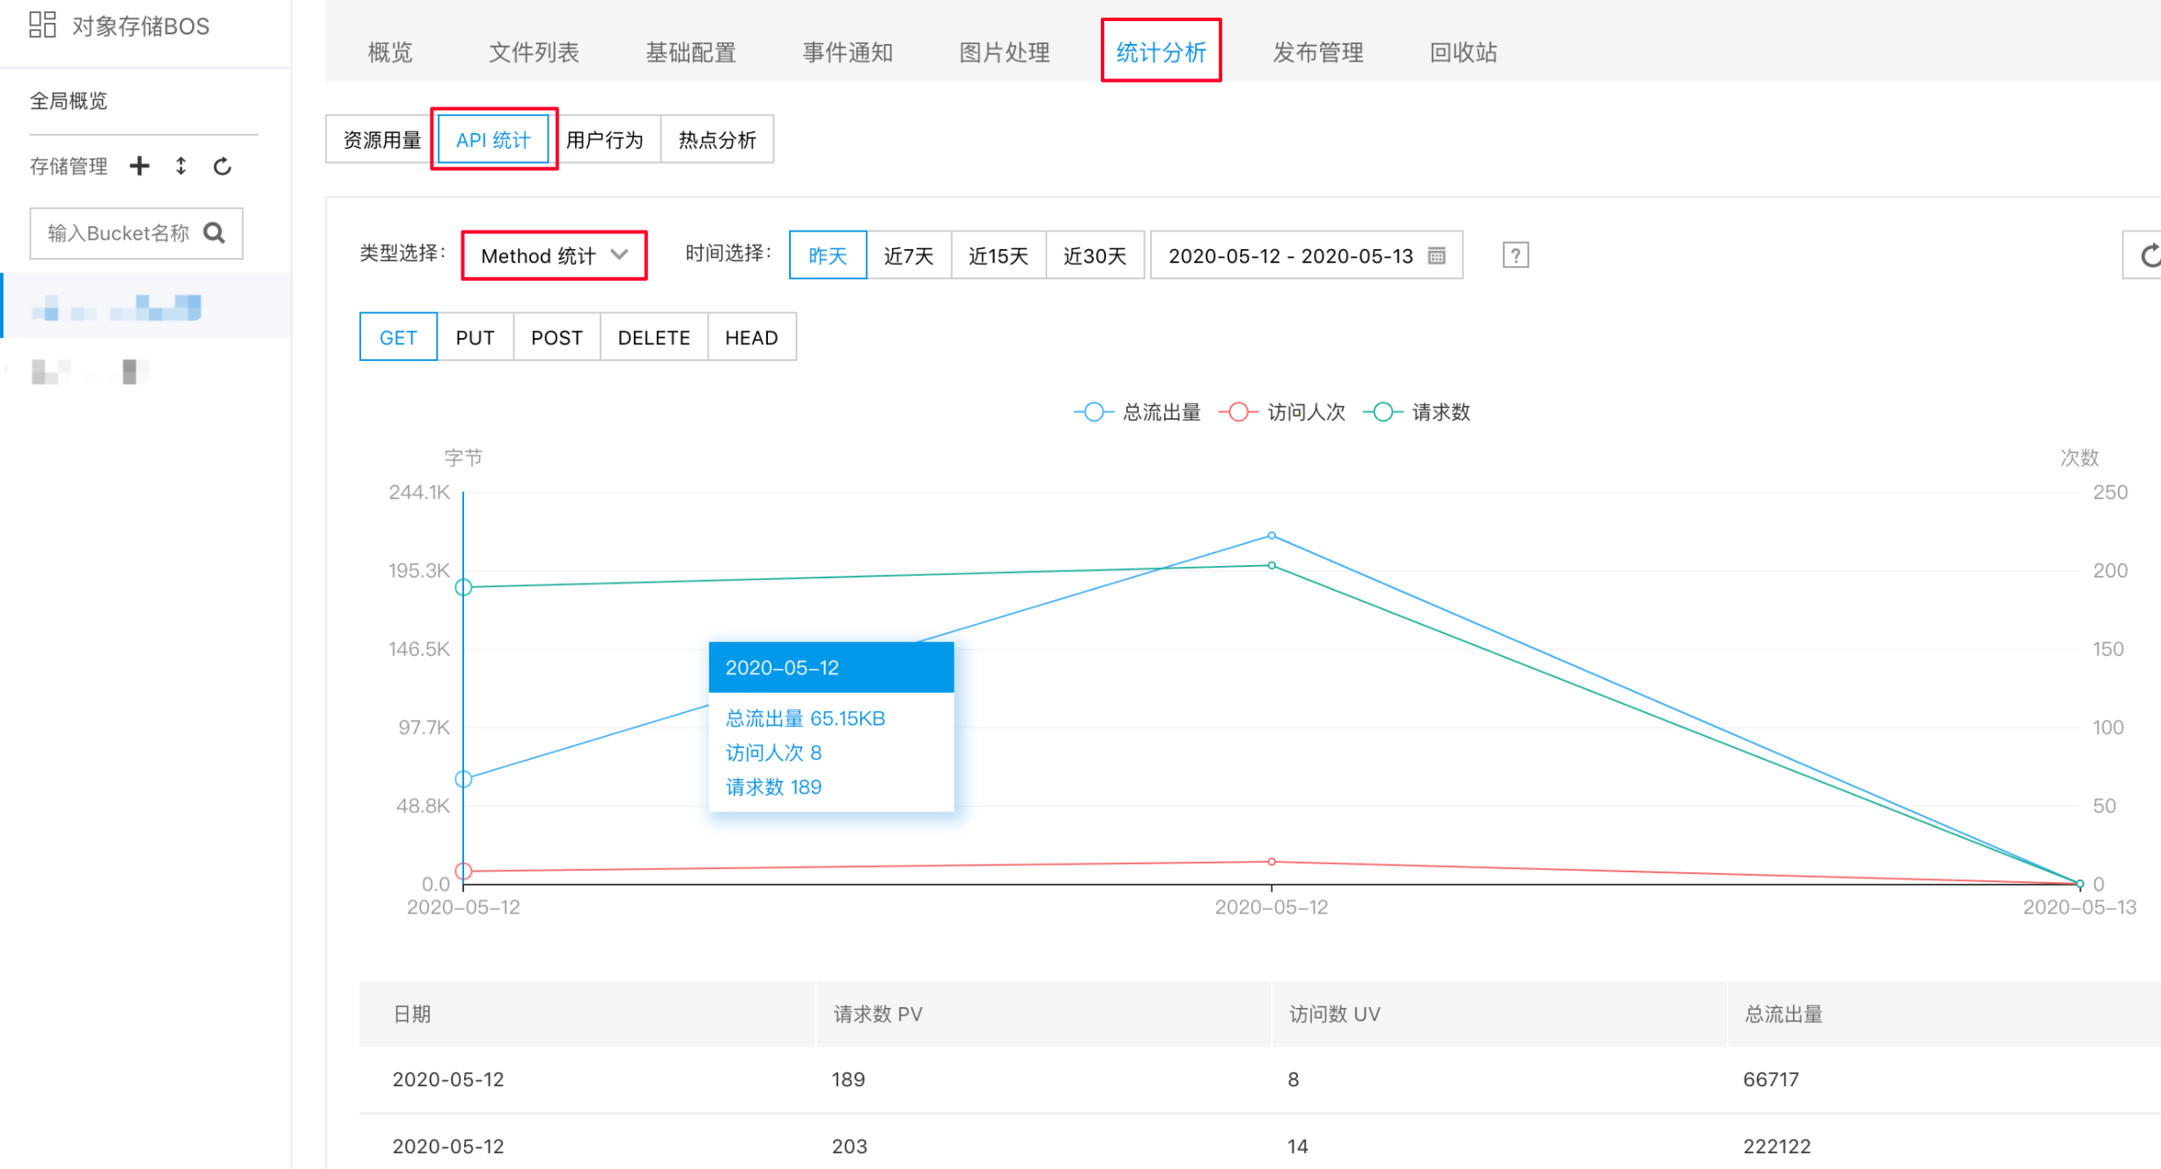The width and height of the screenshot is (2161, 1169).
Task: Open the calendar icon in date range
Action: pos(1436,256)
